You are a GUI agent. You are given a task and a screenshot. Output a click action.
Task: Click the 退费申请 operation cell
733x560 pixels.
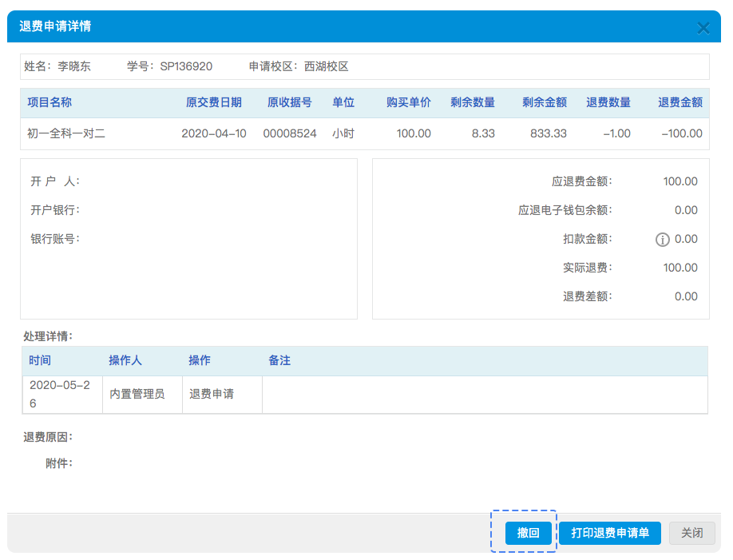point(212,394)
